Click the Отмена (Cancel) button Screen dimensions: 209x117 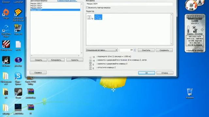tap(165, 73)
